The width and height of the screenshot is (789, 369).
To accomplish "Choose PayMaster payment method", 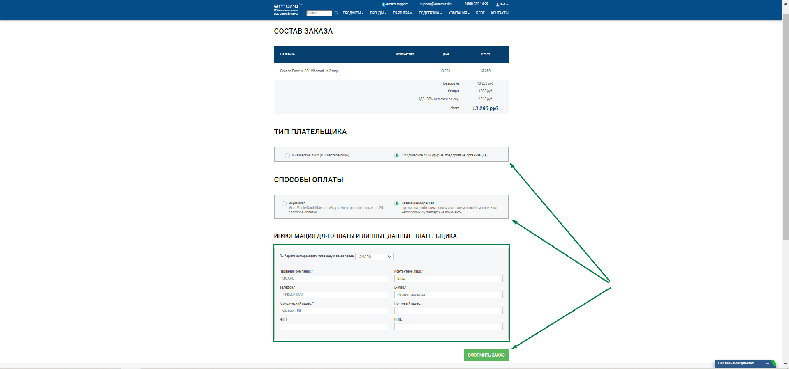I will pos(284,204).
